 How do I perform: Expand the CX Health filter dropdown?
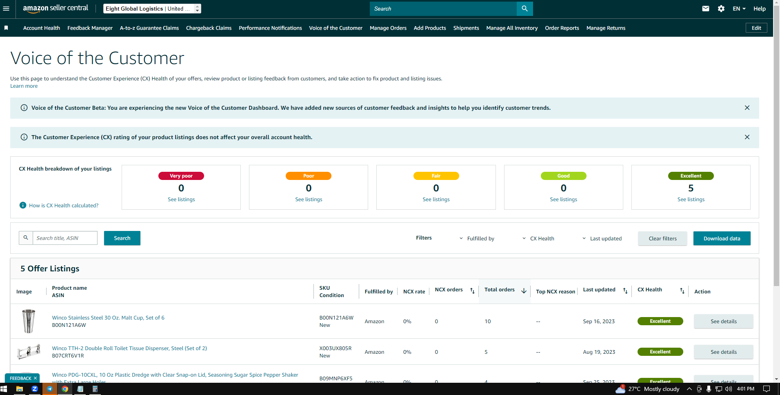coord(538,238)
